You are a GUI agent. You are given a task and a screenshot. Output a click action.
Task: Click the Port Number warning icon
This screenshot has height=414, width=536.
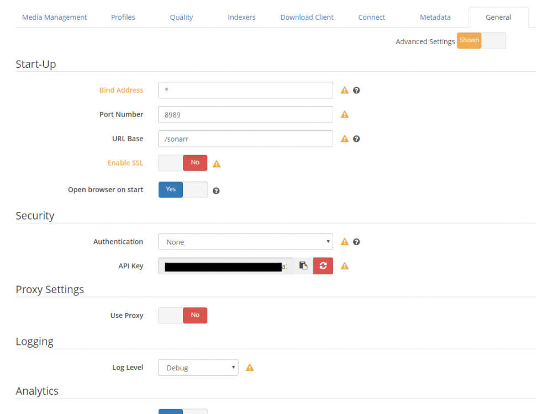click(345, 114)
